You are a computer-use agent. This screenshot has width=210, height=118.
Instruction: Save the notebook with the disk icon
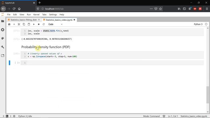click(x=9, y=24)
